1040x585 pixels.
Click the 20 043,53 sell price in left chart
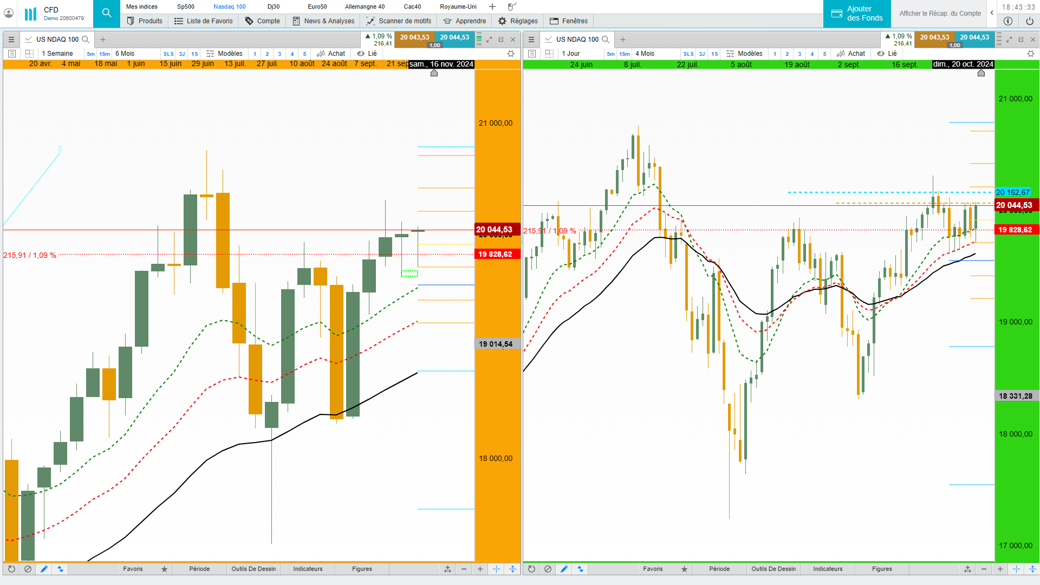click(x=414, y=37)
